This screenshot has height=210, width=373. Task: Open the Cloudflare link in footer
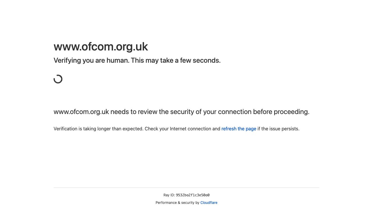pos(209,203)
